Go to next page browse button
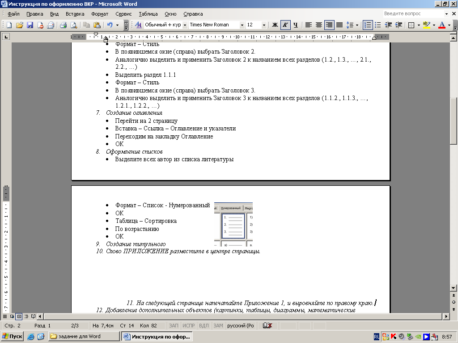Screen dimensions: 458x343 [x=454, y=309]
